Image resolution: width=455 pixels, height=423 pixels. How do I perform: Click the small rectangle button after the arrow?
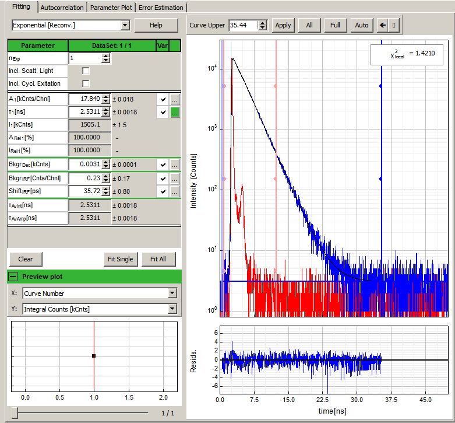(x=394, y=25)
